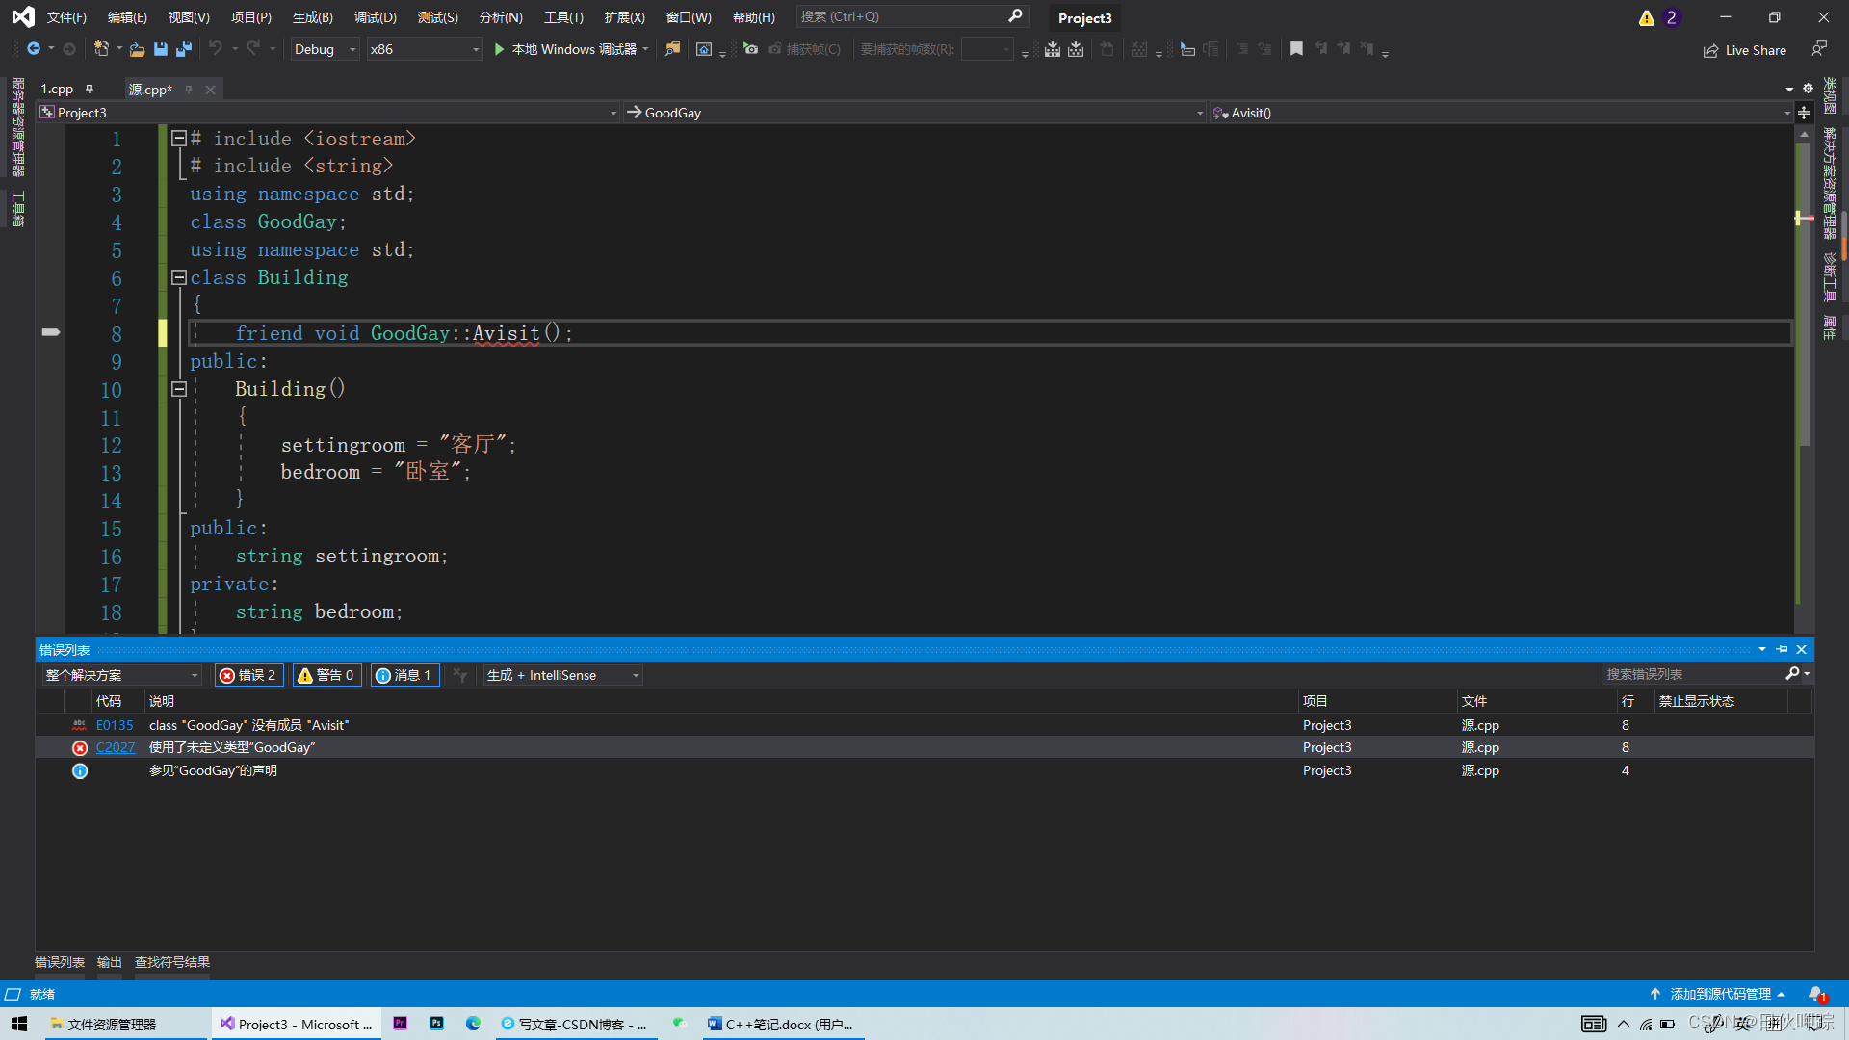Click the bookmark toolbar icon
The width and height of the screenshot is (1849, 1040).
pyautogui.click(x=1296, y=49)
